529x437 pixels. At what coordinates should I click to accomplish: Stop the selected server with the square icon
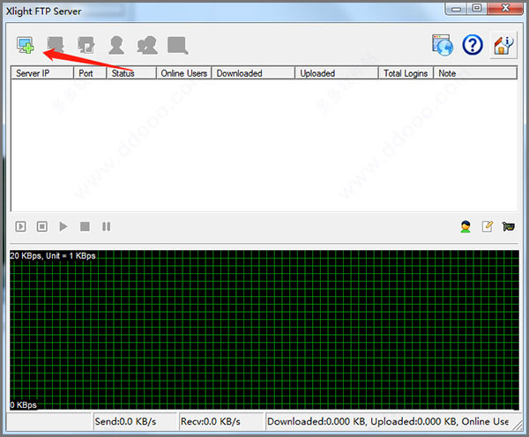[85, 226]
